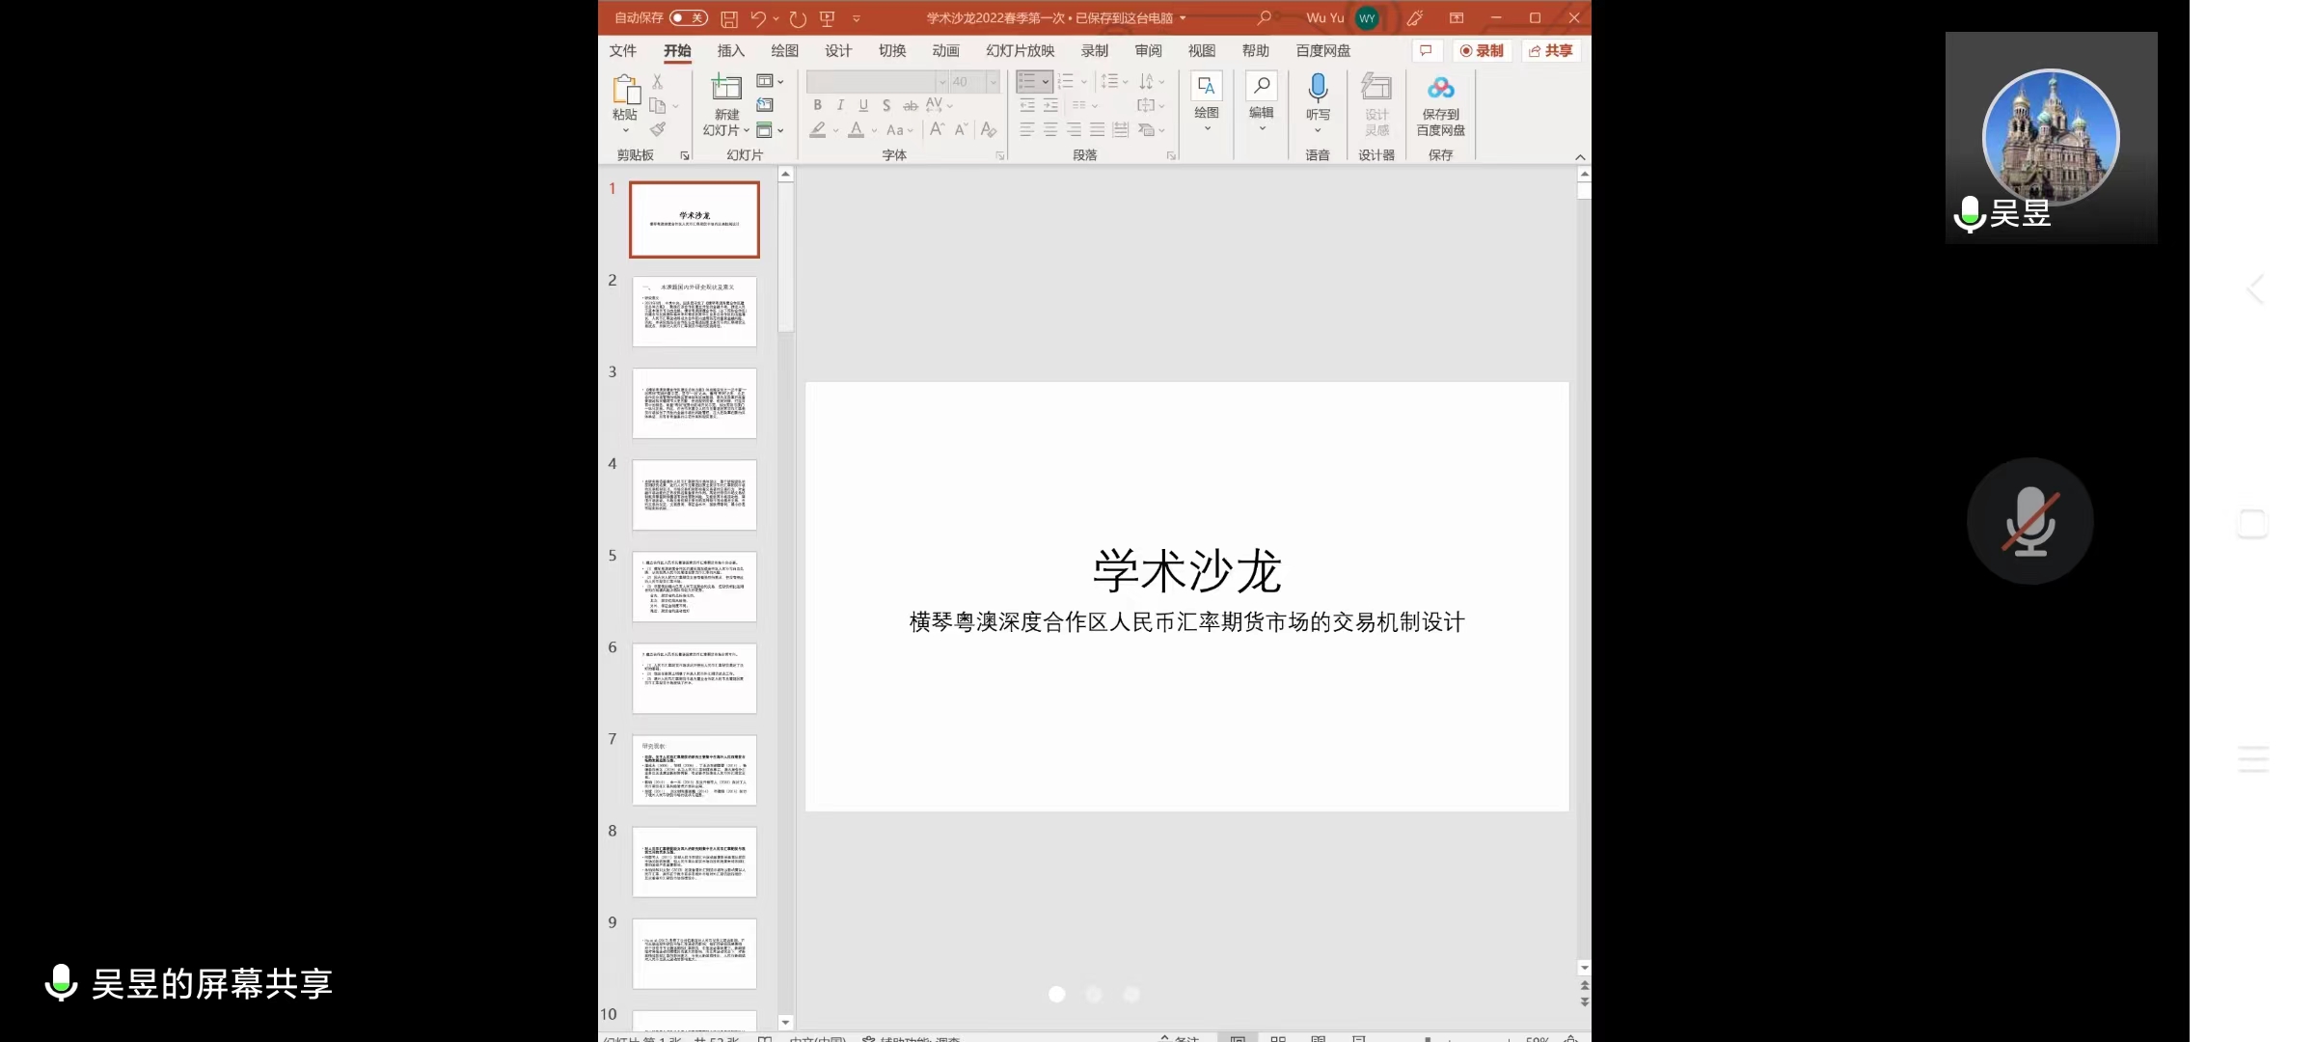Open the font size dropdown
The image size is (2315, 1042).
click(992, 82)
